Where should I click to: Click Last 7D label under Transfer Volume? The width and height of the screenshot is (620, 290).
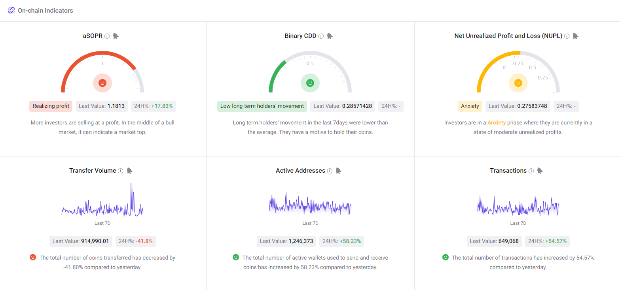point(102,223)
